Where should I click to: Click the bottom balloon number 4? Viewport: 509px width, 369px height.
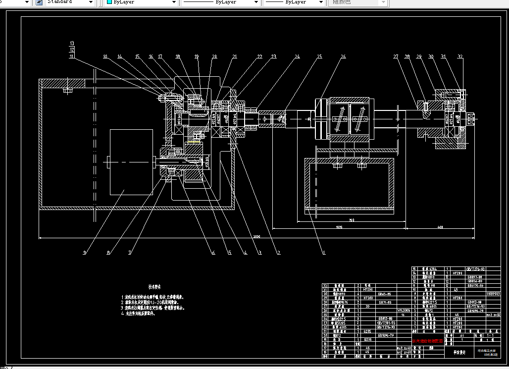245,253
